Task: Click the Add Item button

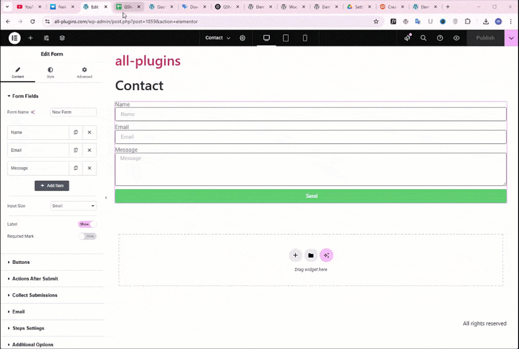Action: tap(52, 185)
